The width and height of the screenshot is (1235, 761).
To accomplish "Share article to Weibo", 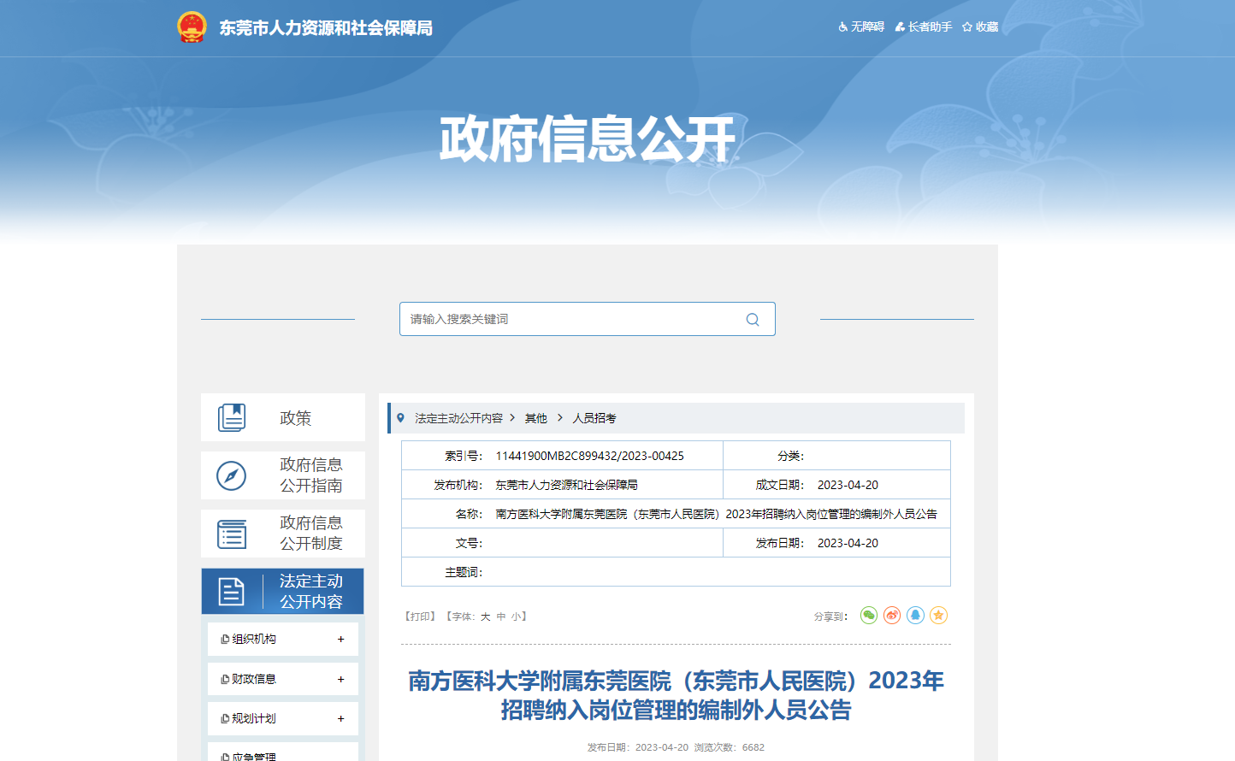I will pos(892,616).
